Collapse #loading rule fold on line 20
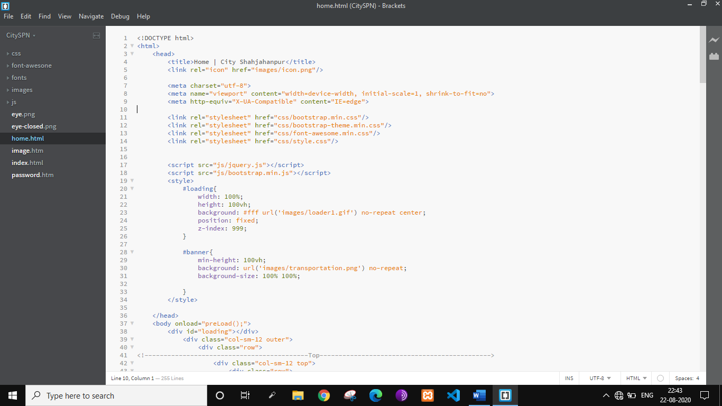The width and height of the screenshot is (722, 406). pos(132,189)
